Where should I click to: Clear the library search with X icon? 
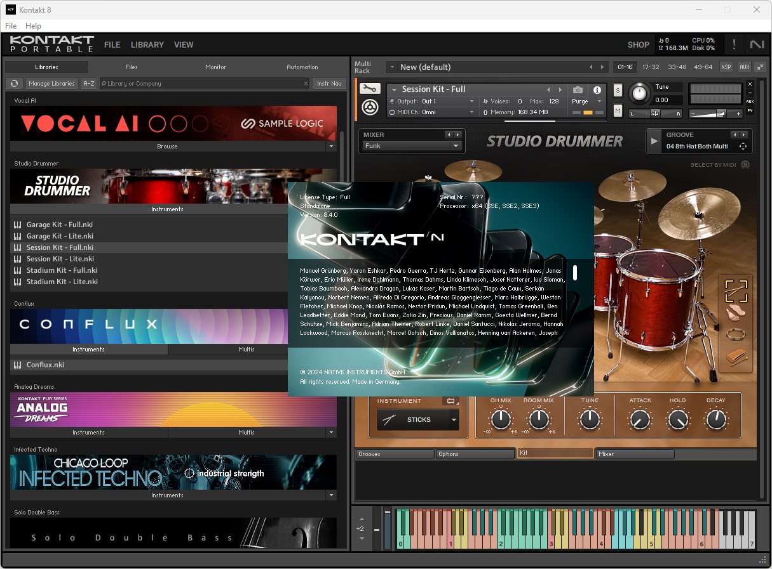click(306, 84)
